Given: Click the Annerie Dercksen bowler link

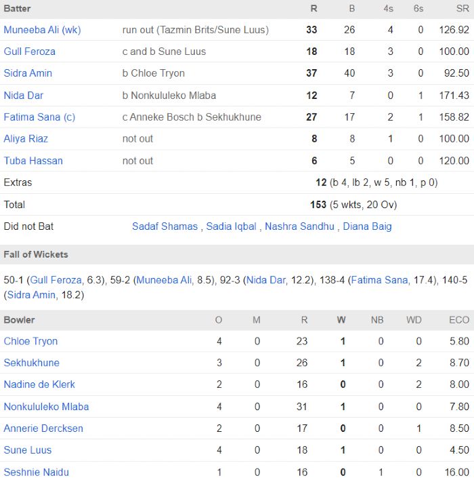Looking at the screenshot, I should (x=43, y=428).
